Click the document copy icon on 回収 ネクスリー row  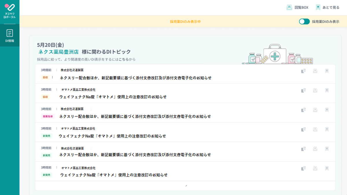tap(303, 71)
